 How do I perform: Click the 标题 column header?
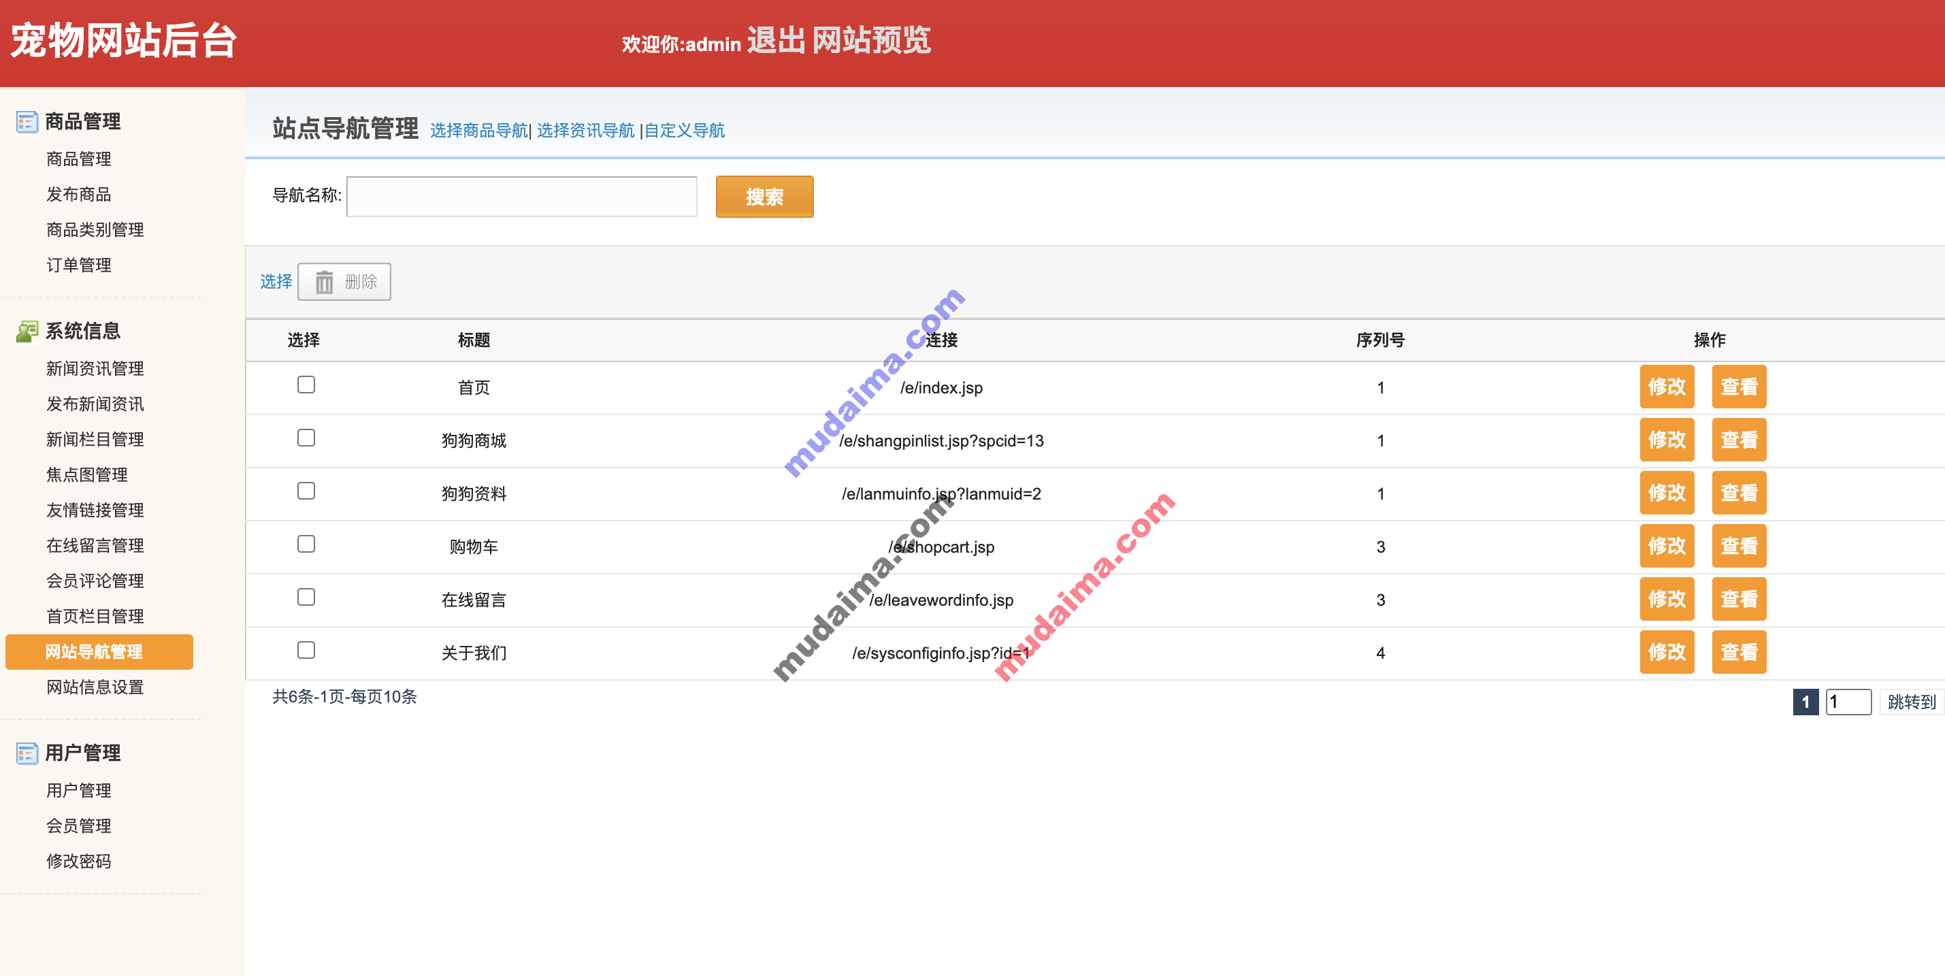coord(474,340)
